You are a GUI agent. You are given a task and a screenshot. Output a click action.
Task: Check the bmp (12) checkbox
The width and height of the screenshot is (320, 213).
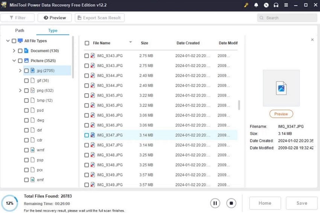(26, 100)
